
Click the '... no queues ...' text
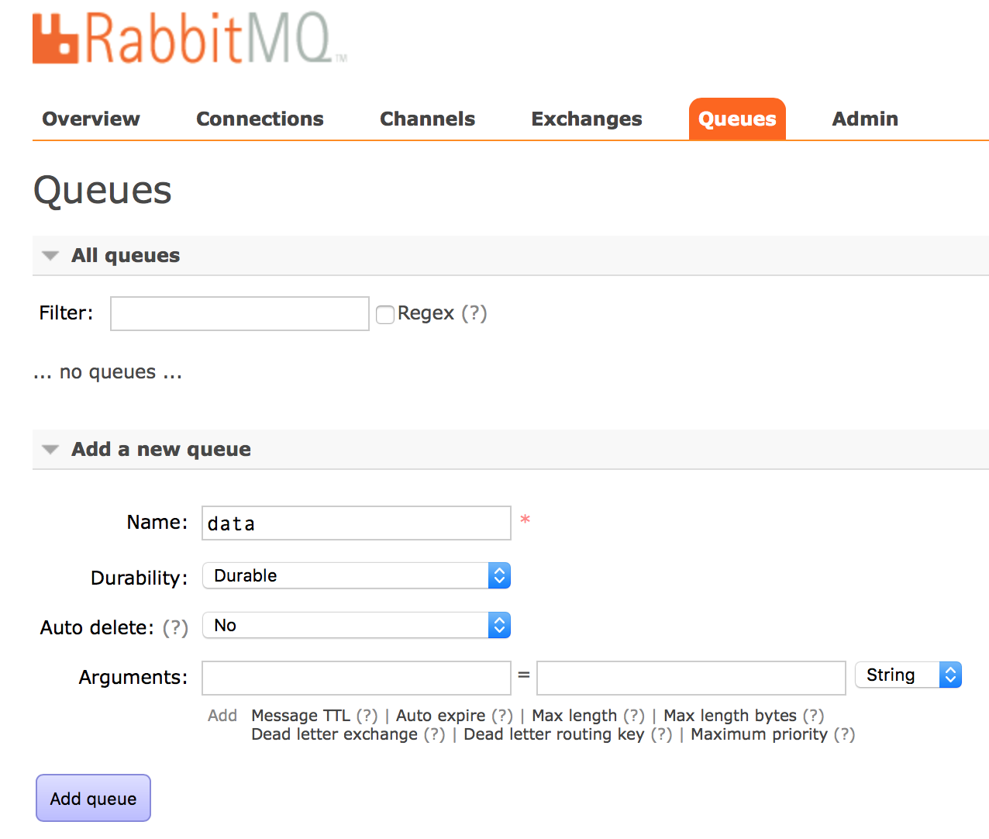click(108, 372)
